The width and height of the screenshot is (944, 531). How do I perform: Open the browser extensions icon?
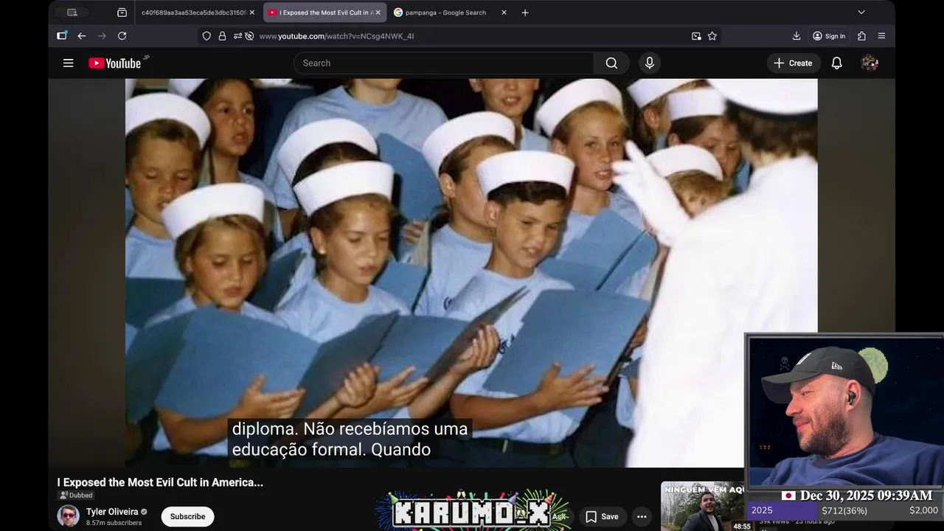[x=861, y=36]
